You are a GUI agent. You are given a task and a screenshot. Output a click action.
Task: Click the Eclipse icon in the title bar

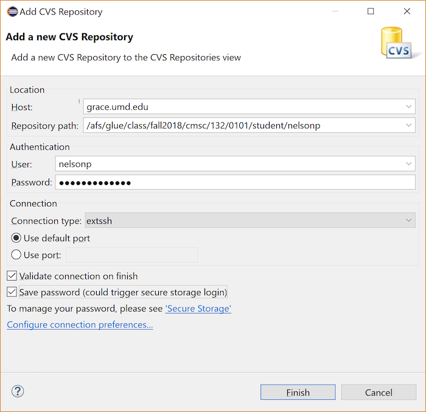pos(12,12)
